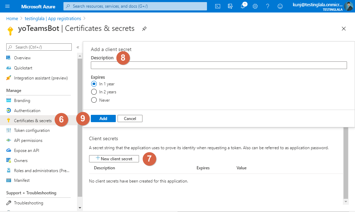The image size is (355, 212).
Task: Open Azure Cloud Shell
Action: [217, 6]
